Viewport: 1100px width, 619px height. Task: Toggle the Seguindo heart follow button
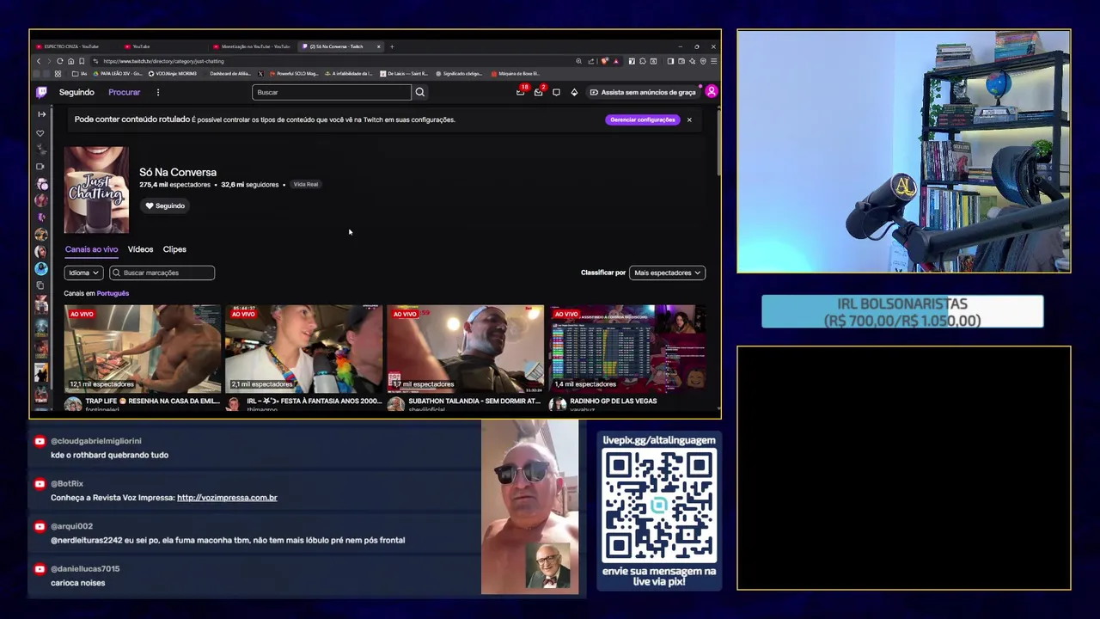[x=165, y=205]
